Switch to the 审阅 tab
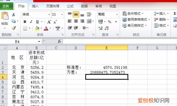This screenshot has width=177, height=106. tap(99, 6)
